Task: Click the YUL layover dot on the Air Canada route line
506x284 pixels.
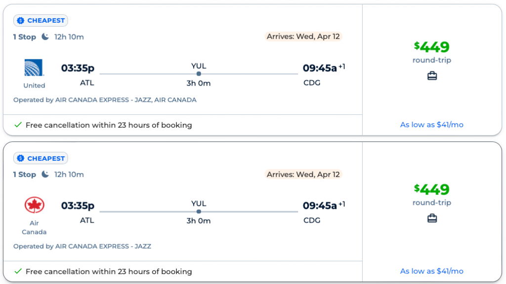Action: coord(199,211)
